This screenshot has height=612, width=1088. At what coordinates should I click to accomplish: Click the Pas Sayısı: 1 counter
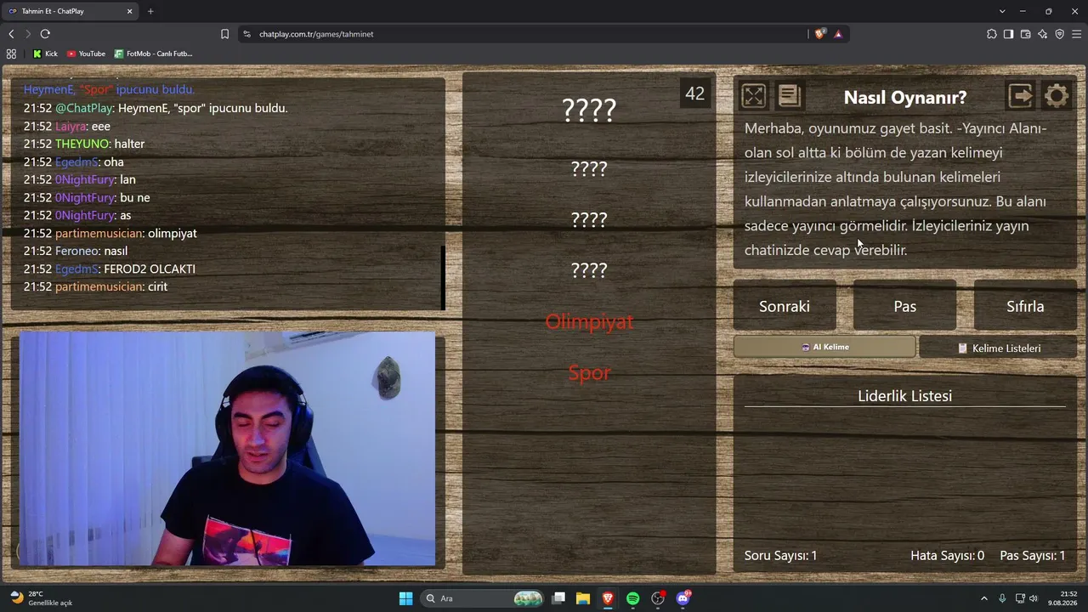tap(1033, 556)
